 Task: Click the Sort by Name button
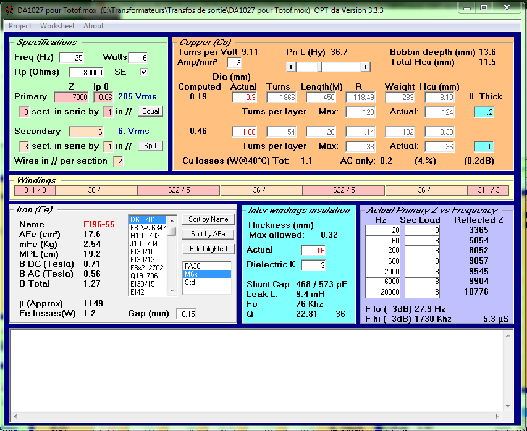(208, 219)
